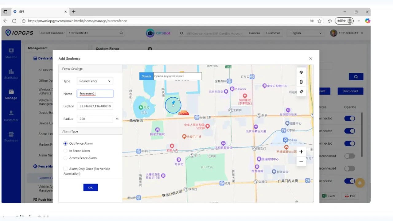Click the map layers icon

click(301, 72)
